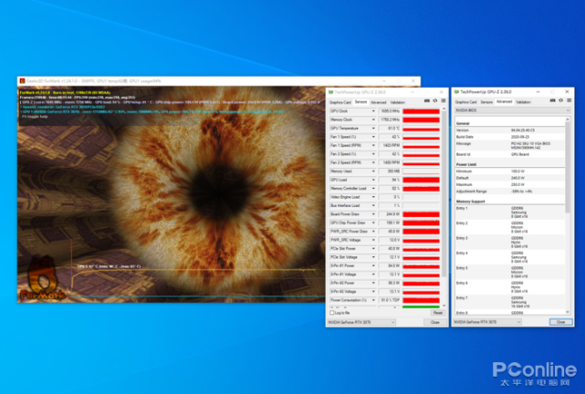Switch to Advanced tab in Sensors window
Viewport: 585px width, 394px height.
click(x=378, y=102)
